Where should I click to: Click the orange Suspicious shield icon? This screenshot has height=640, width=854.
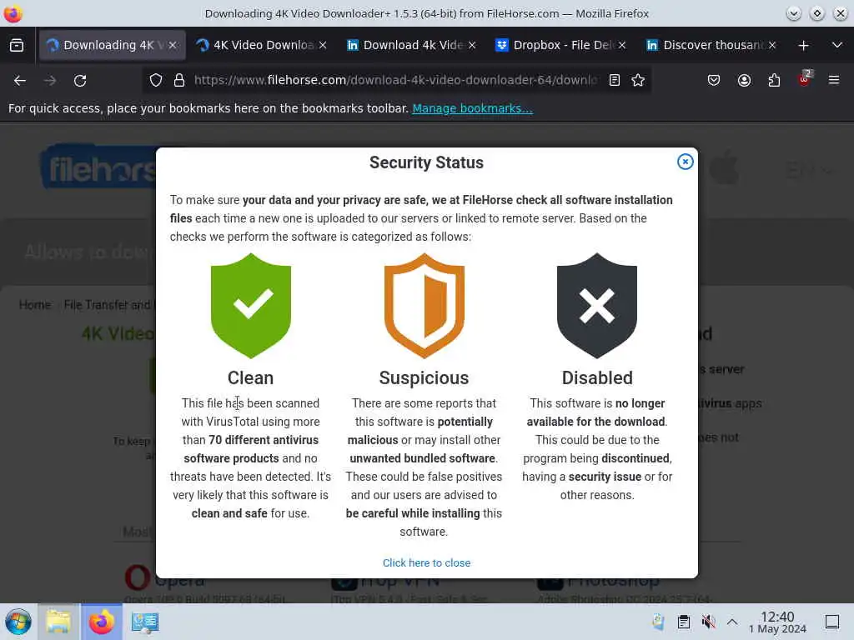[x=424, y=306]
